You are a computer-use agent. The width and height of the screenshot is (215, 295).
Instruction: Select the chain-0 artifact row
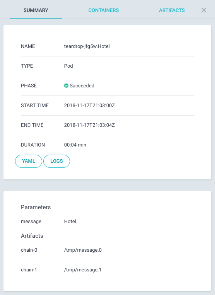(x=107, y=250)
